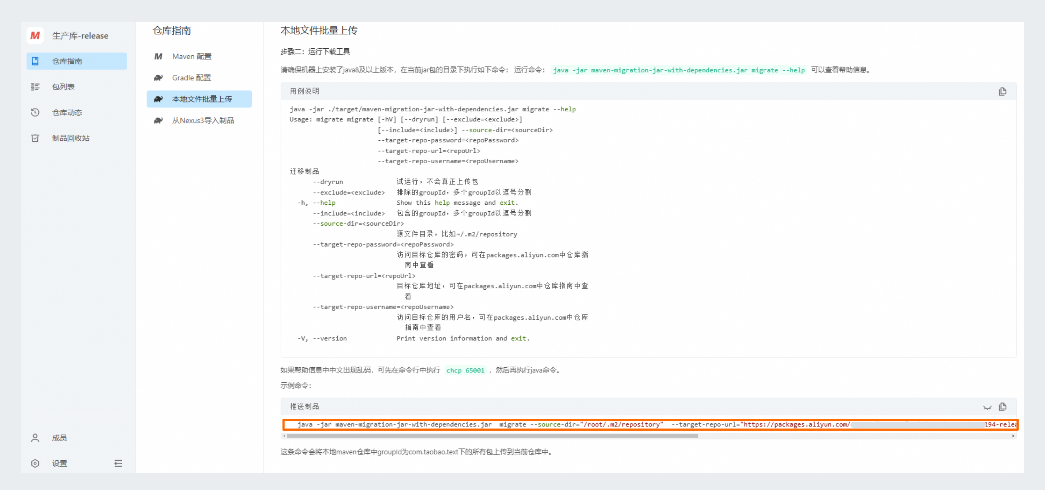Viewport: 1045px width, 490px height.
Task: Click the icon beside 本地文件批量上传
Action: tap(158, 99)
